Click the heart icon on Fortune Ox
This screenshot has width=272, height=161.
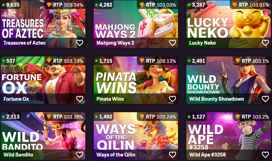(x=80, y=99)
